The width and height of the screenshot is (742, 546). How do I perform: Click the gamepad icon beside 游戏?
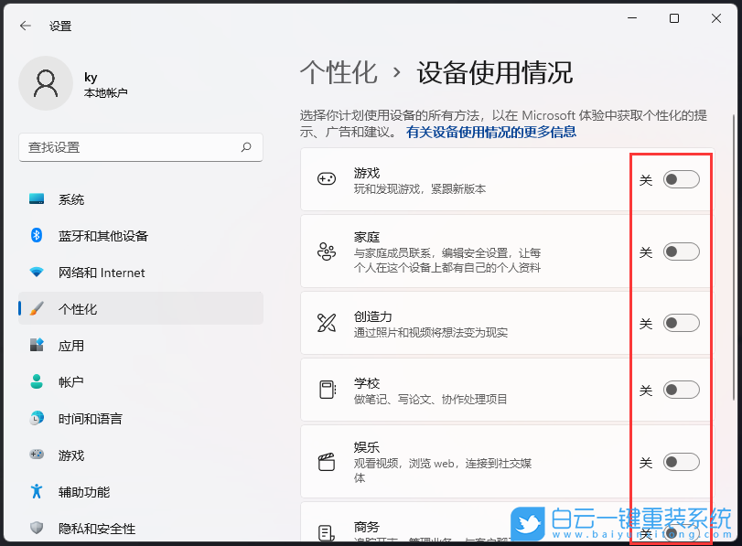pyautogui.click(x=326, y=179)
